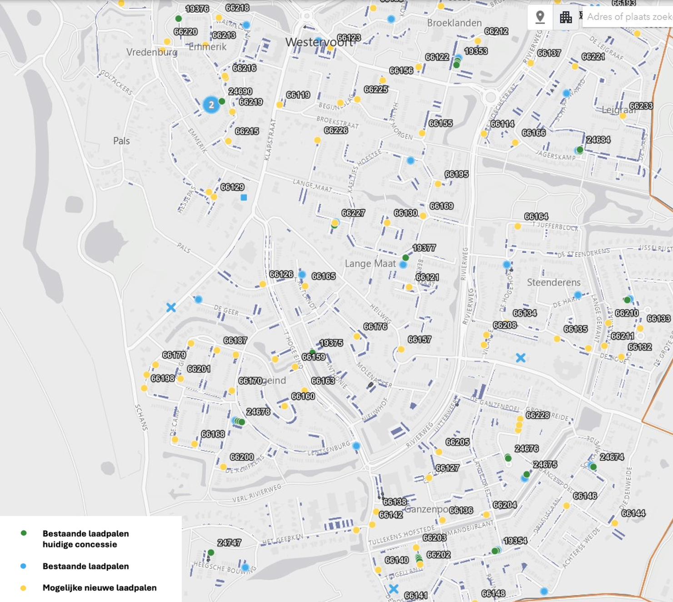Click the green legend dot for current concession

24,533
